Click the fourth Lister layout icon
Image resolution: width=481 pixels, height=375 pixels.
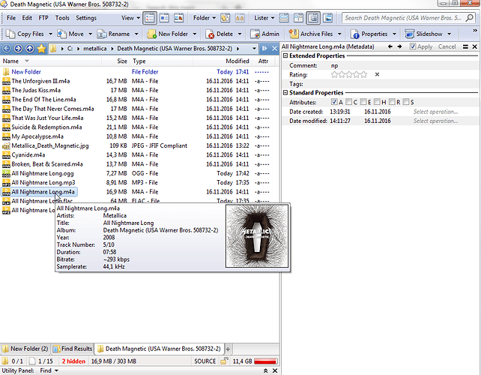click(328, 18)
